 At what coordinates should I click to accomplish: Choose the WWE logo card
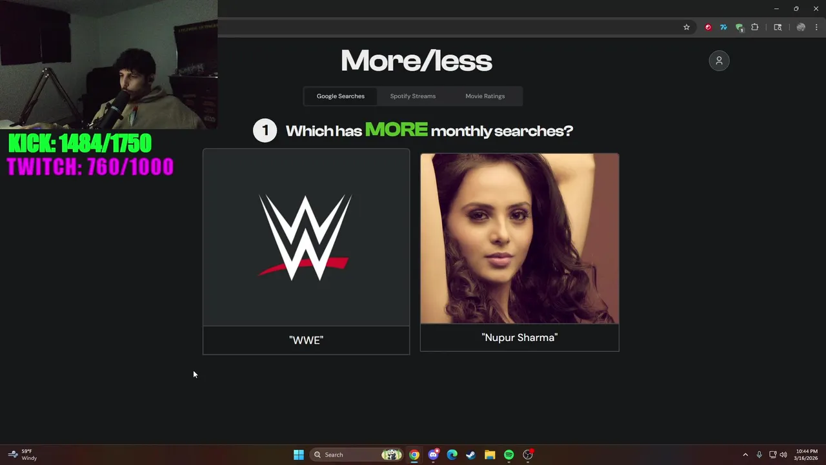307,238
